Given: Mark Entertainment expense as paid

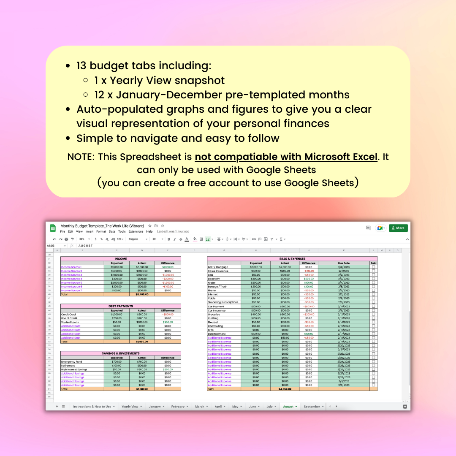Looking at the screenshot, I should pyautogui.click(x=374, y=334).
